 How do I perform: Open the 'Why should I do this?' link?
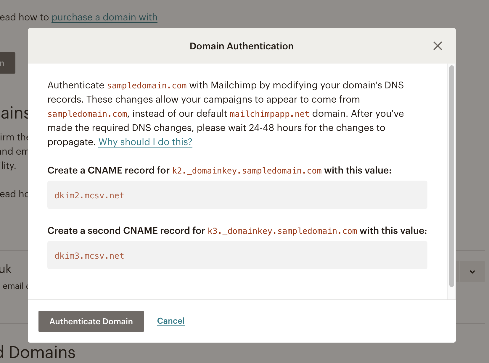tap(145, 142)
